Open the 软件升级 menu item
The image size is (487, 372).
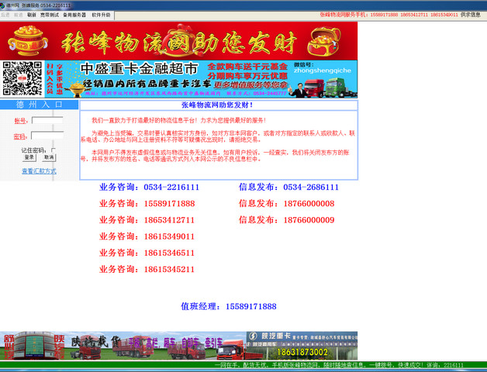[102, 14]
